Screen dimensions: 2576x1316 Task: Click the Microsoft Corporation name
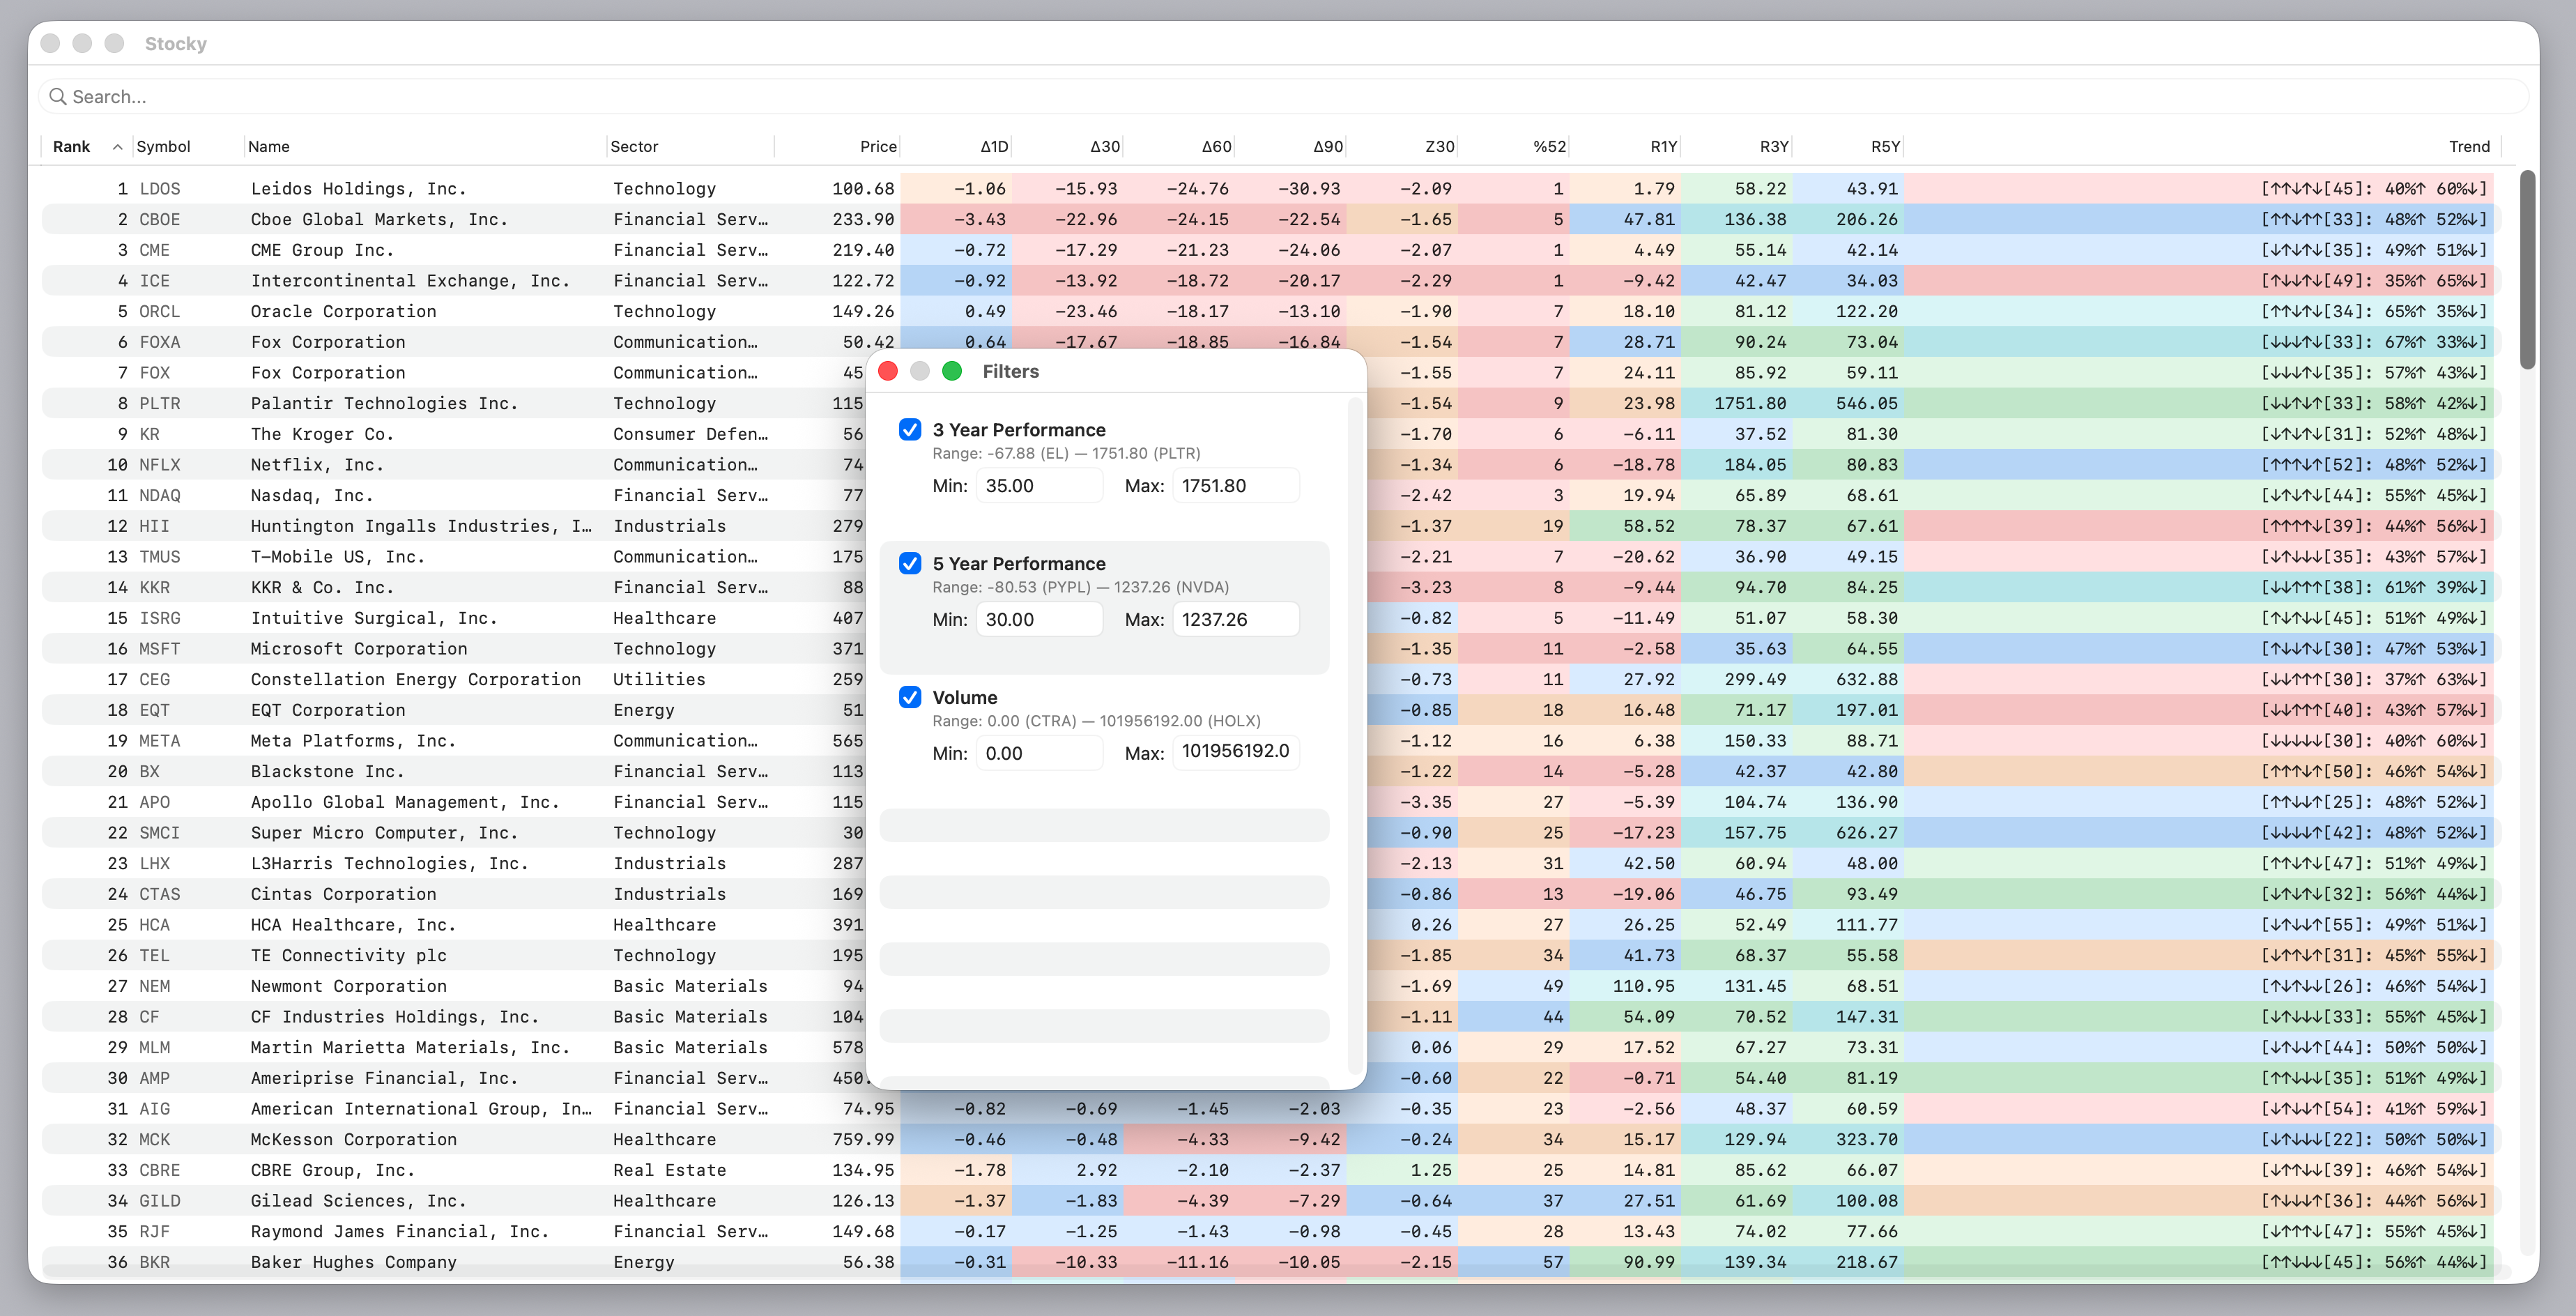click(359, 649)
